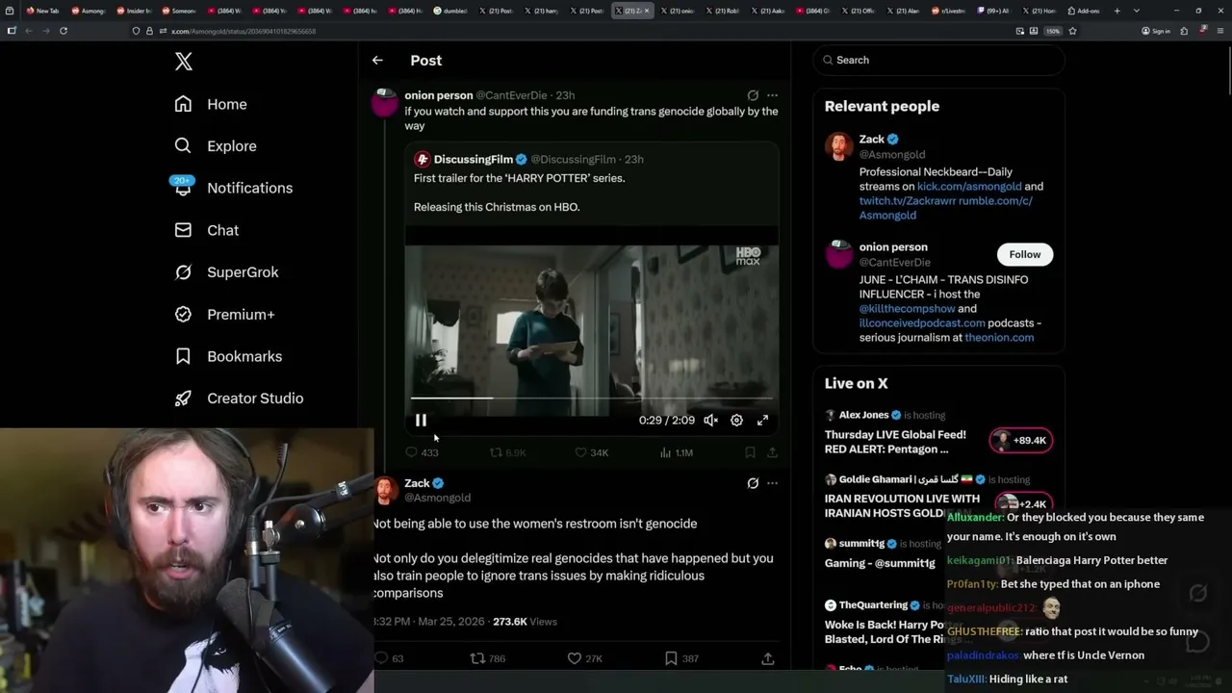
Task: Open Zack's profile name on the reply post
Action: pos(417,483)
